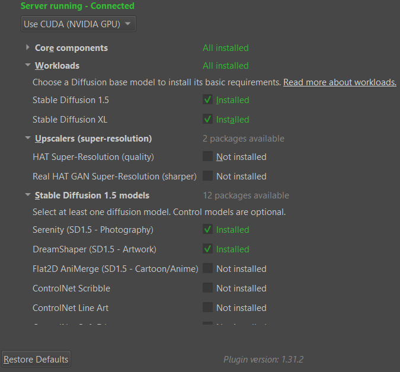Click the 2 packages available text
400x372 pixels.
(244, 139)
